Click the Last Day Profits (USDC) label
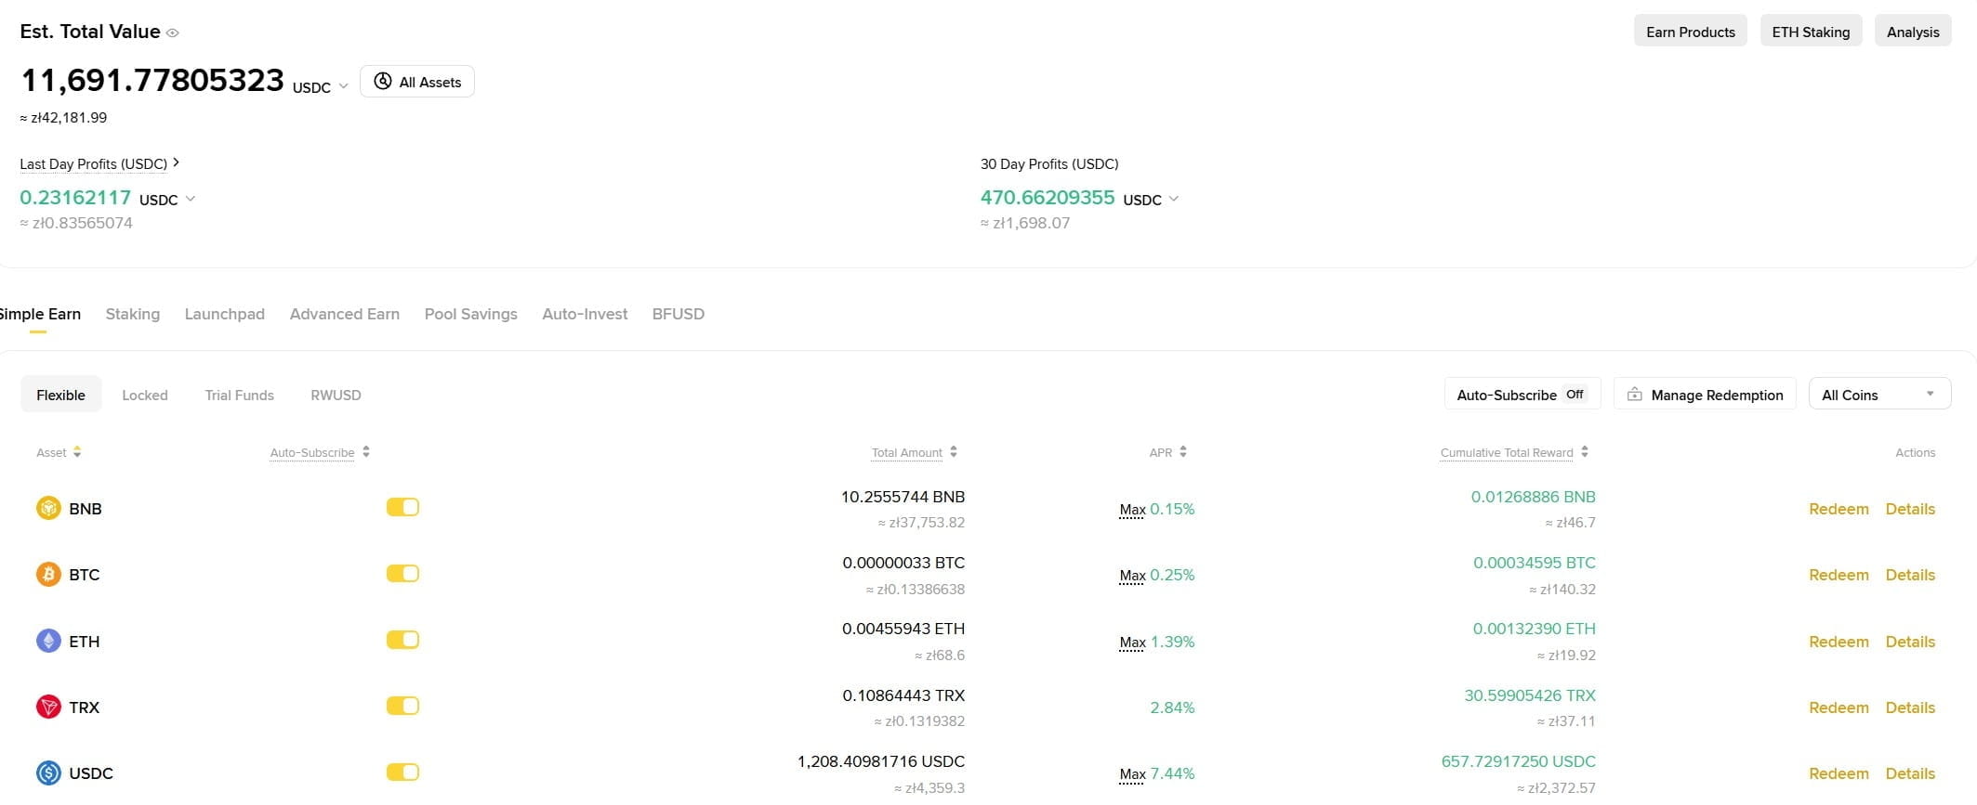1977x805 pixels. coord(93,164)
